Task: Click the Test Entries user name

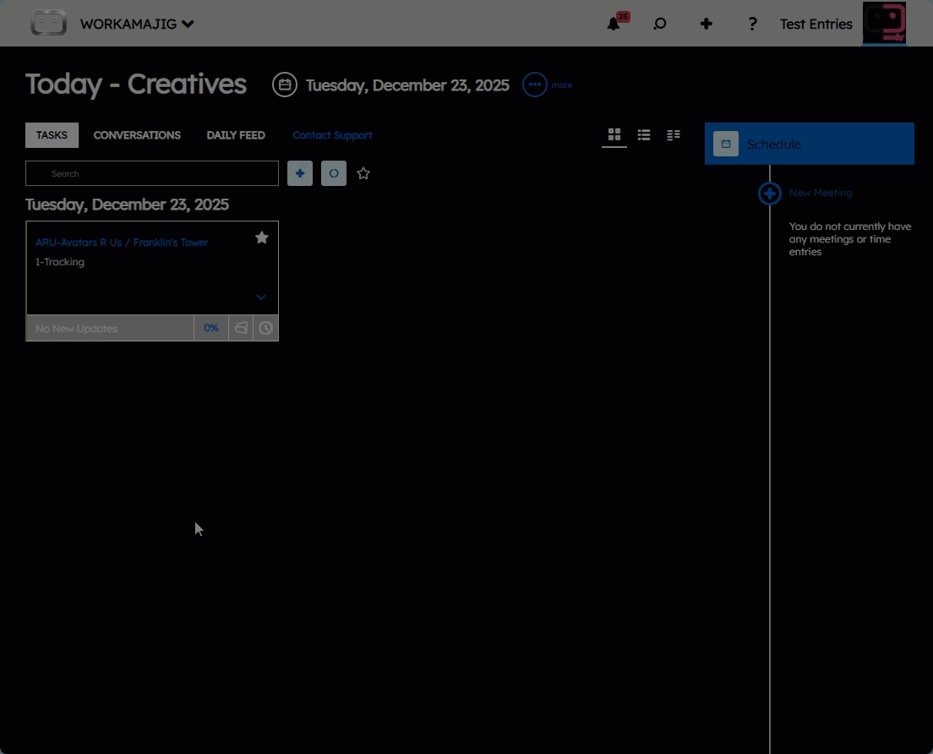Action: coord(816,24)
